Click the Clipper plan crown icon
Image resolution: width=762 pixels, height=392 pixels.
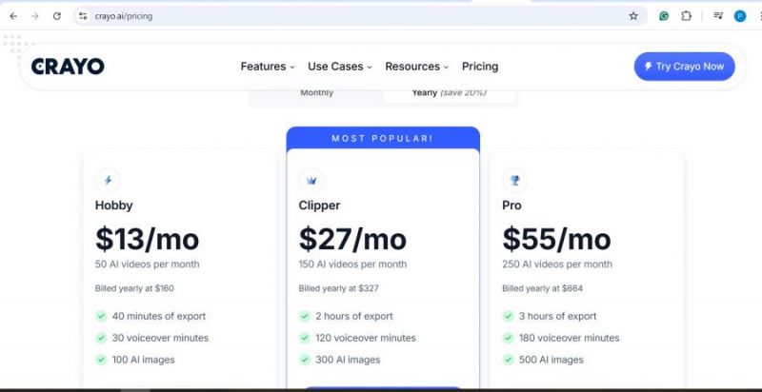[311, 180]
